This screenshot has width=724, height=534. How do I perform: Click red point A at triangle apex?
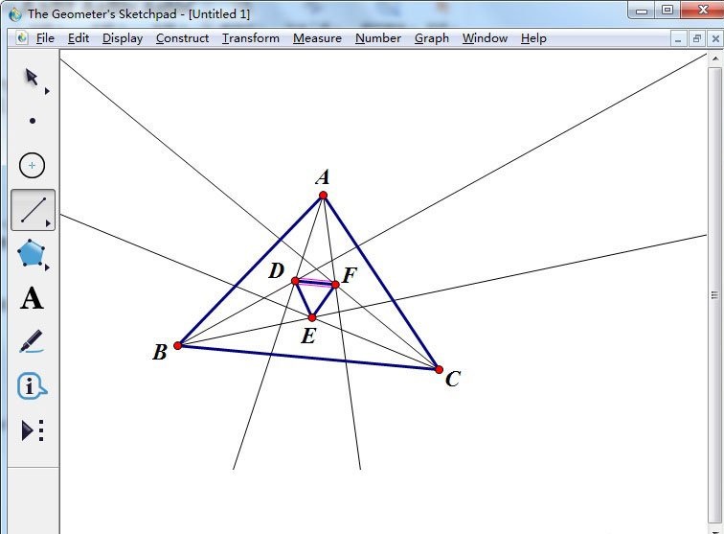[324, 196]
